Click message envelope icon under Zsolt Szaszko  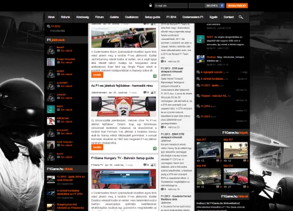pos(58,145)
